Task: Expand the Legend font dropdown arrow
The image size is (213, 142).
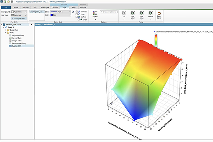Action: pos(151,19)
